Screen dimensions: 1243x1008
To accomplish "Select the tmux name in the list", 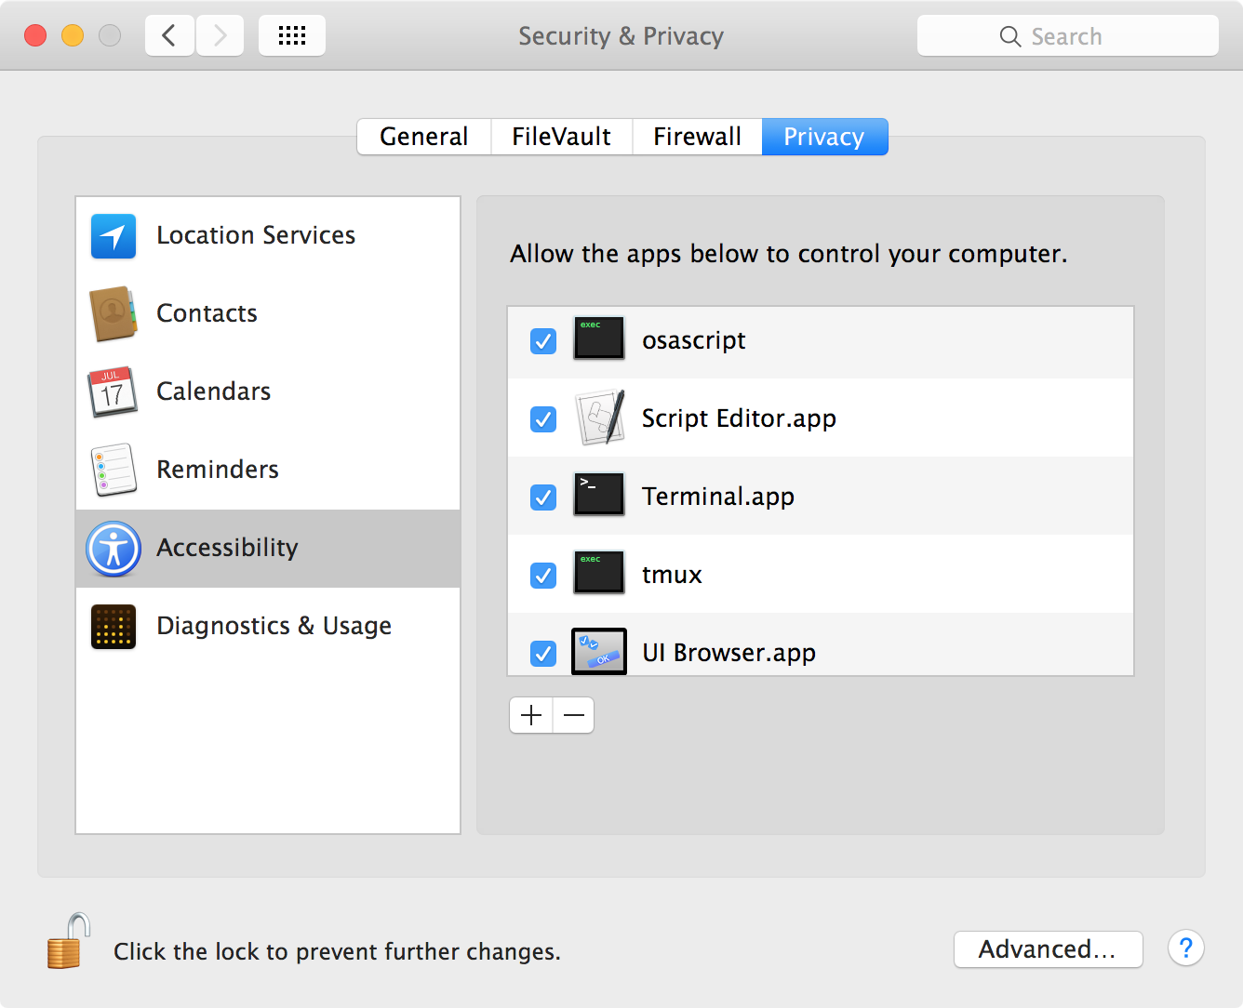I will tap(672, 575).
